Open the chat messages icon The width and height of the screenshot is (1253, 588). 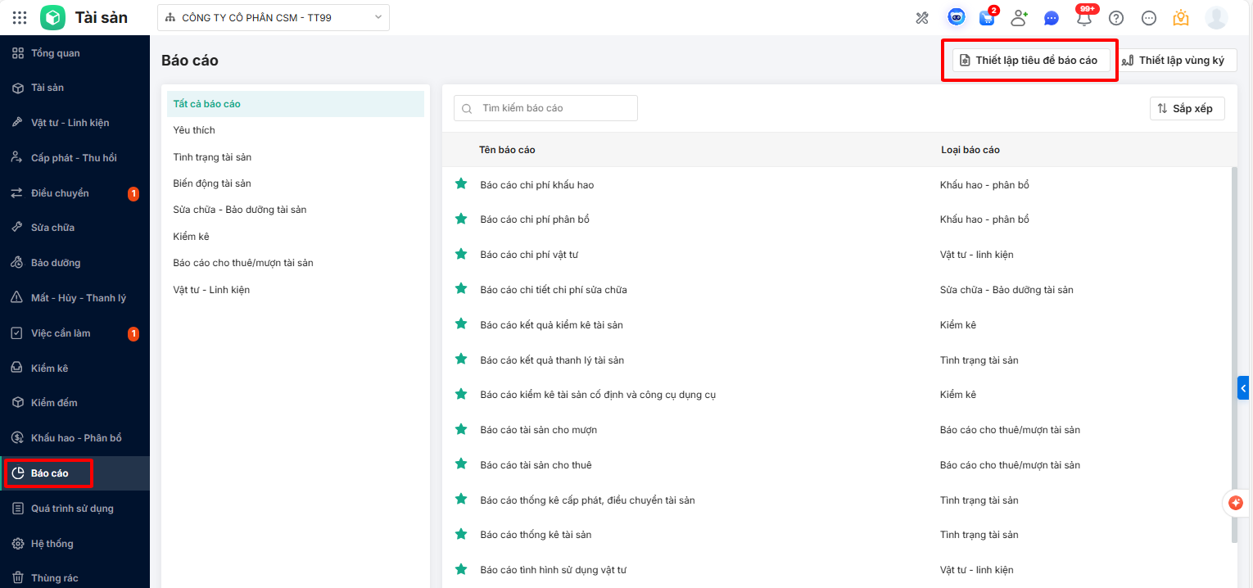[1052, 18]
